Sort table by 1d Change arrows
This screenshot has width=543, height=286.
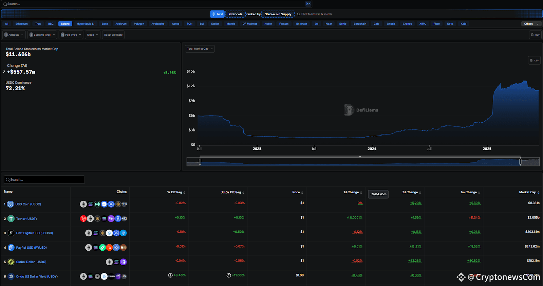[x=361, y=193]
